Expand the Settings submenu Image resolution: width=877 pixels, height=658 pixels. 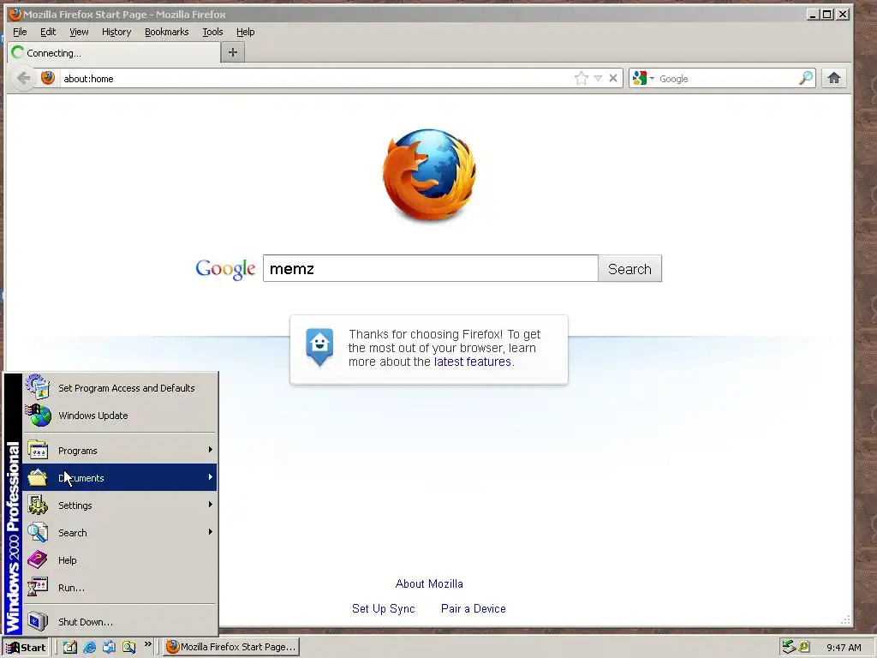click(x=120, y=505)
